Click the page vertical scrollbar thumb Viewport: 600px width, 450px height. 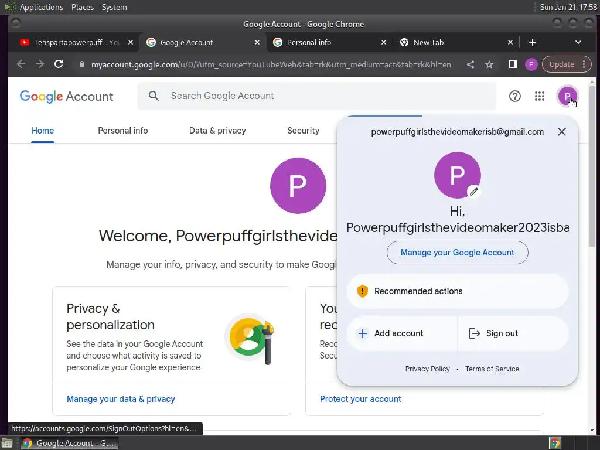pyautogui.click(x=592, y=166)
